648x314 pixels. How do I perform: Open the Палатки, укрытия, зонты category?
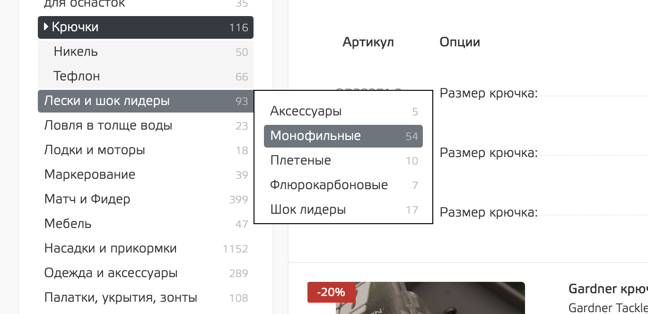point(121,298)
